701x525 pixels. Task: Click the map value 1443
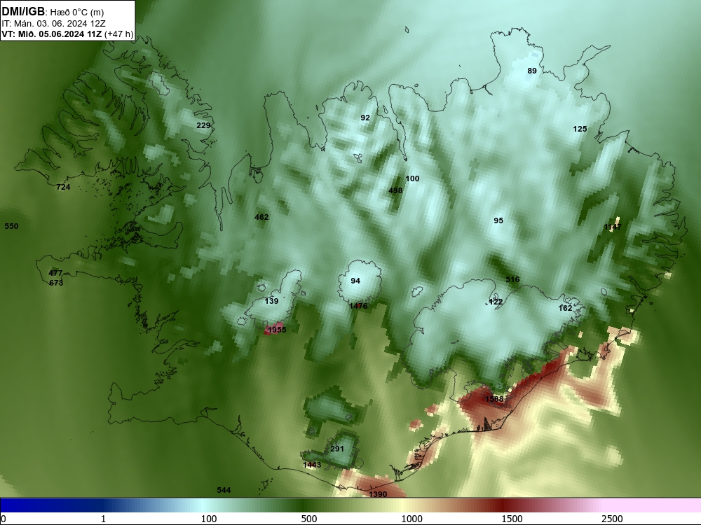312,465
